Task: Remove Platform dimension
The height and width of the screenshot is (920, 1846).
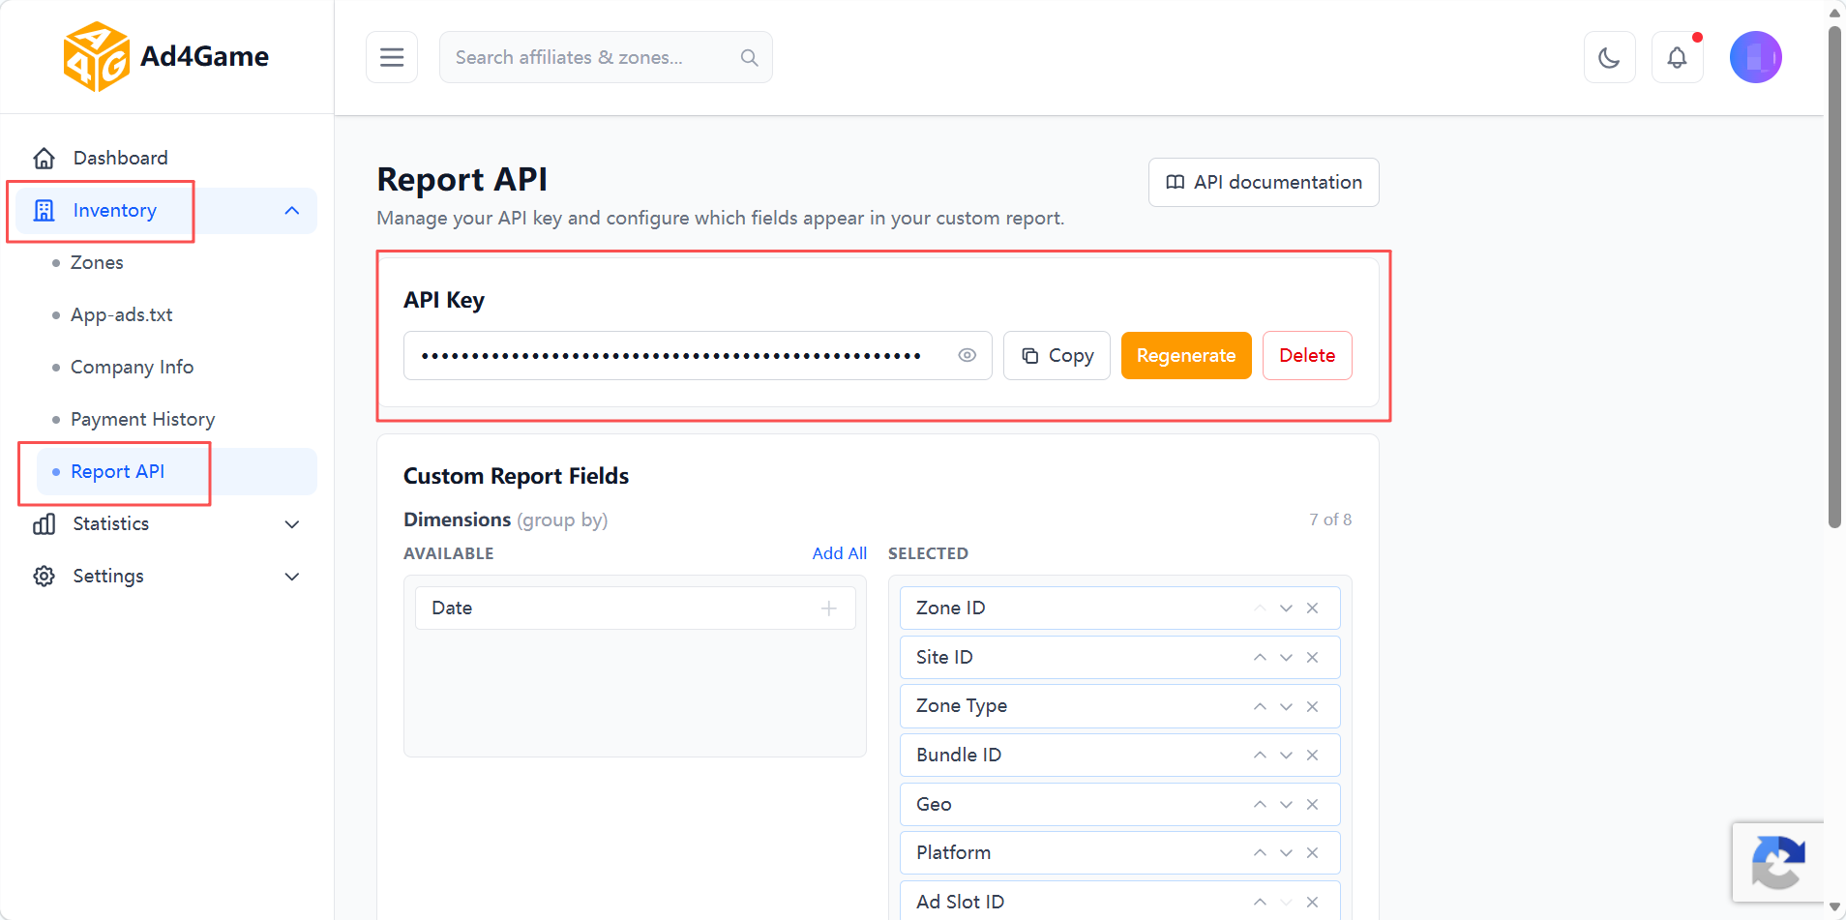Action: pos(1312,853)
